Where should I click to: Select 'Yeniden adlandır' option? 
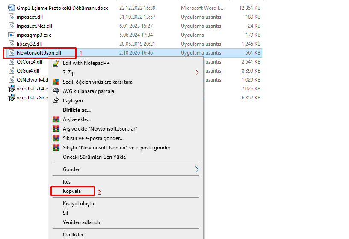coord(82,222)
